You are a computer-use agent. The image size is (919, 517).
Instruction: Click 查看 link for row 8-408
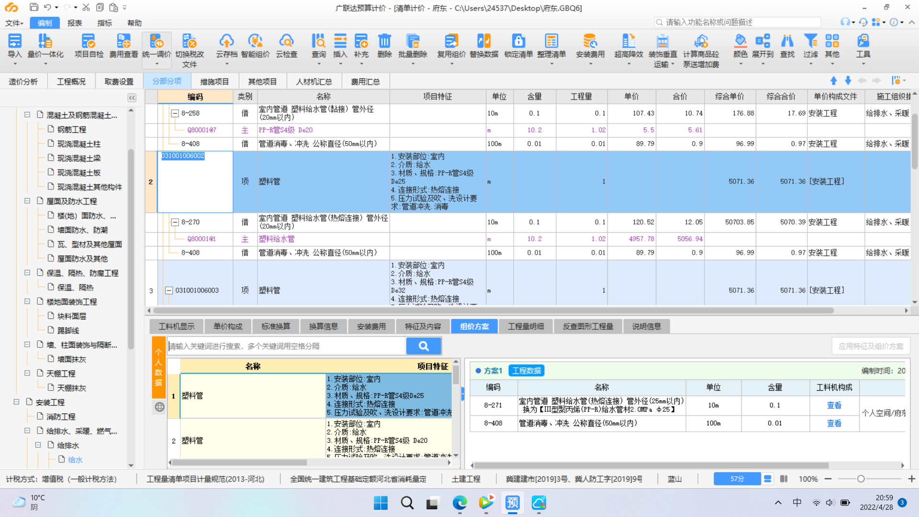pyautogui.click(x=834, y=423)
